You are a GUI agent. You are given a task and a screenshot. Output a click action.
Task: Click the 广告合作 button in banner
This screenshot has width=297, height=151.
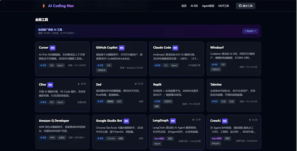pos(250,31)
